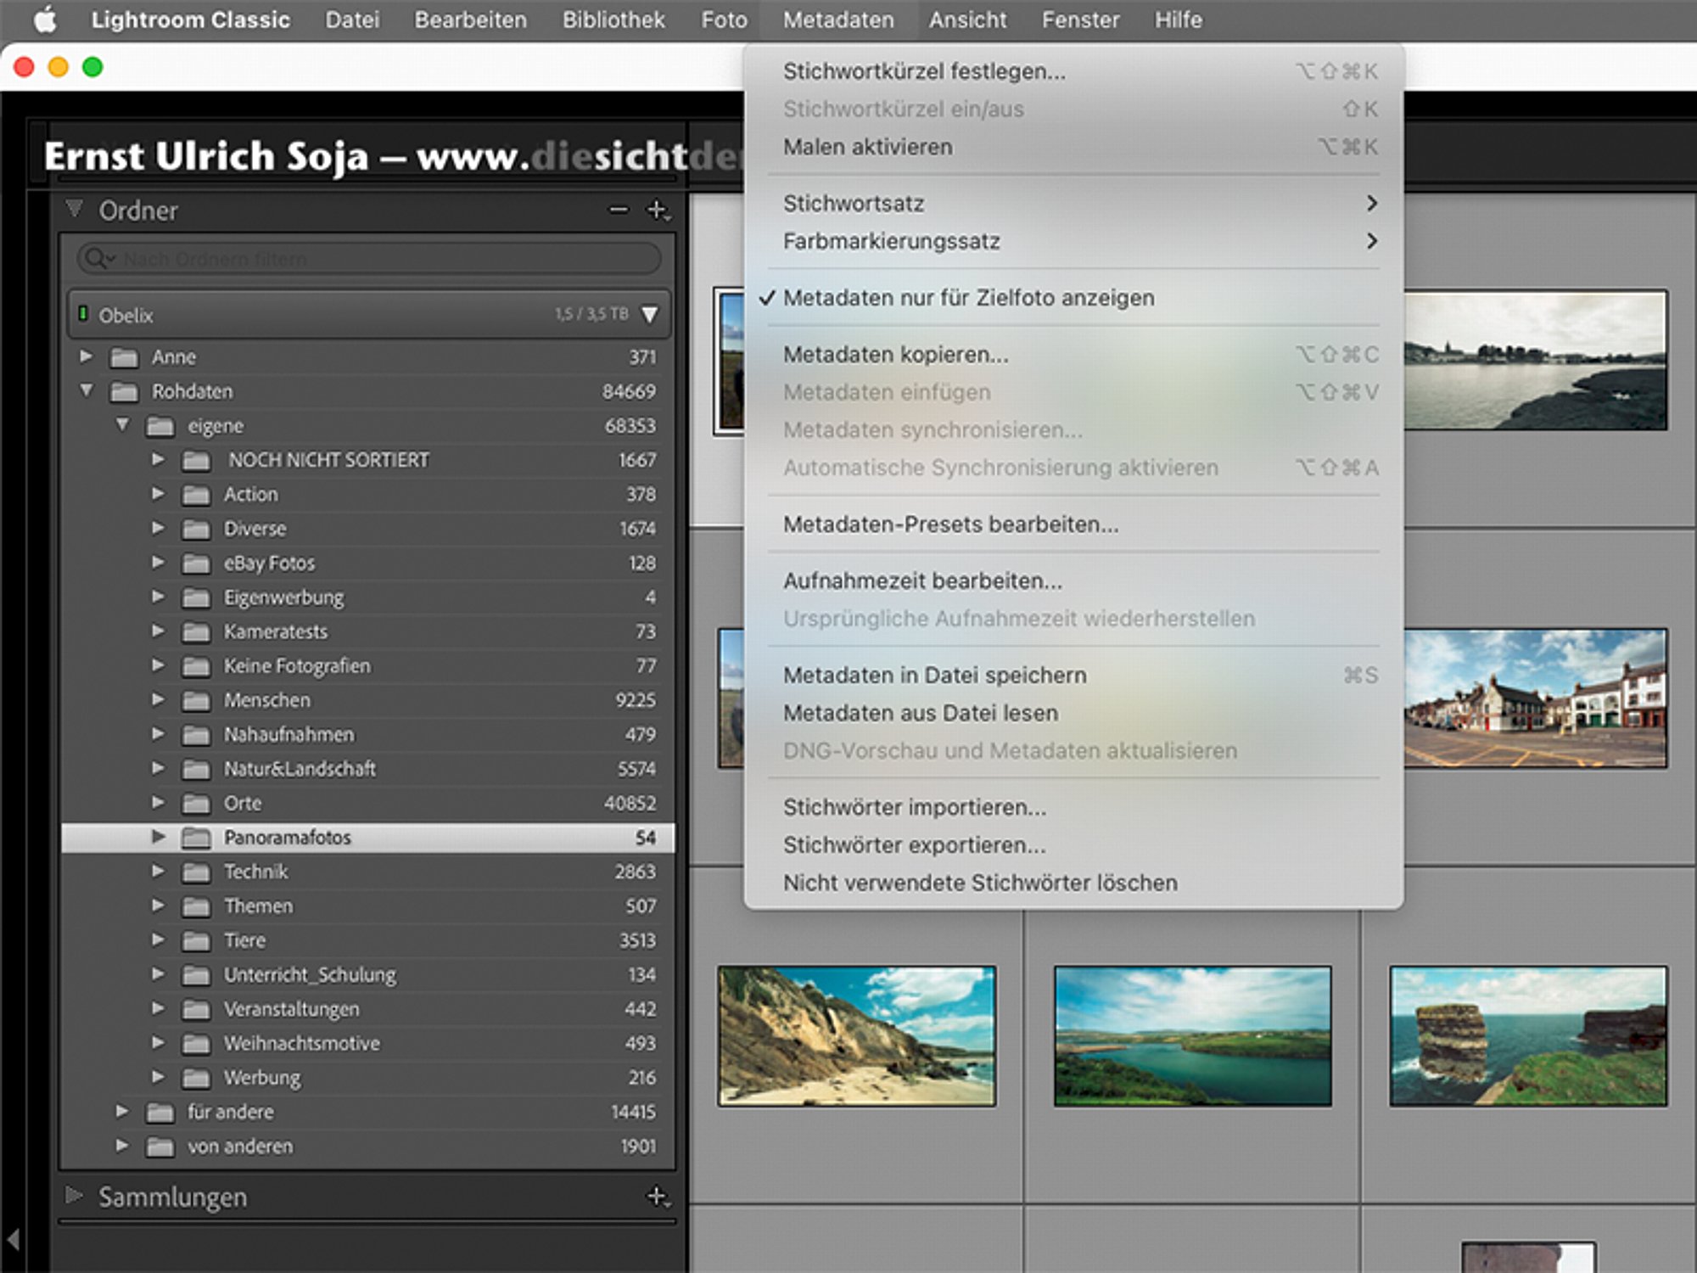Image resolution: width=1697 pixels, height=1273 pixels.
Task: Select the Werbung folder
Action: (x=368, y=1078)
